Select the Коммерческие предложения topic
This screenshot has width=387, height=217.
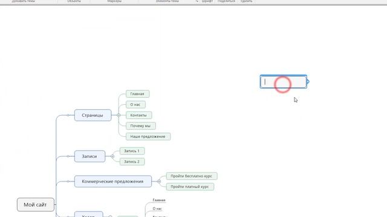click(x=113, y=181)
